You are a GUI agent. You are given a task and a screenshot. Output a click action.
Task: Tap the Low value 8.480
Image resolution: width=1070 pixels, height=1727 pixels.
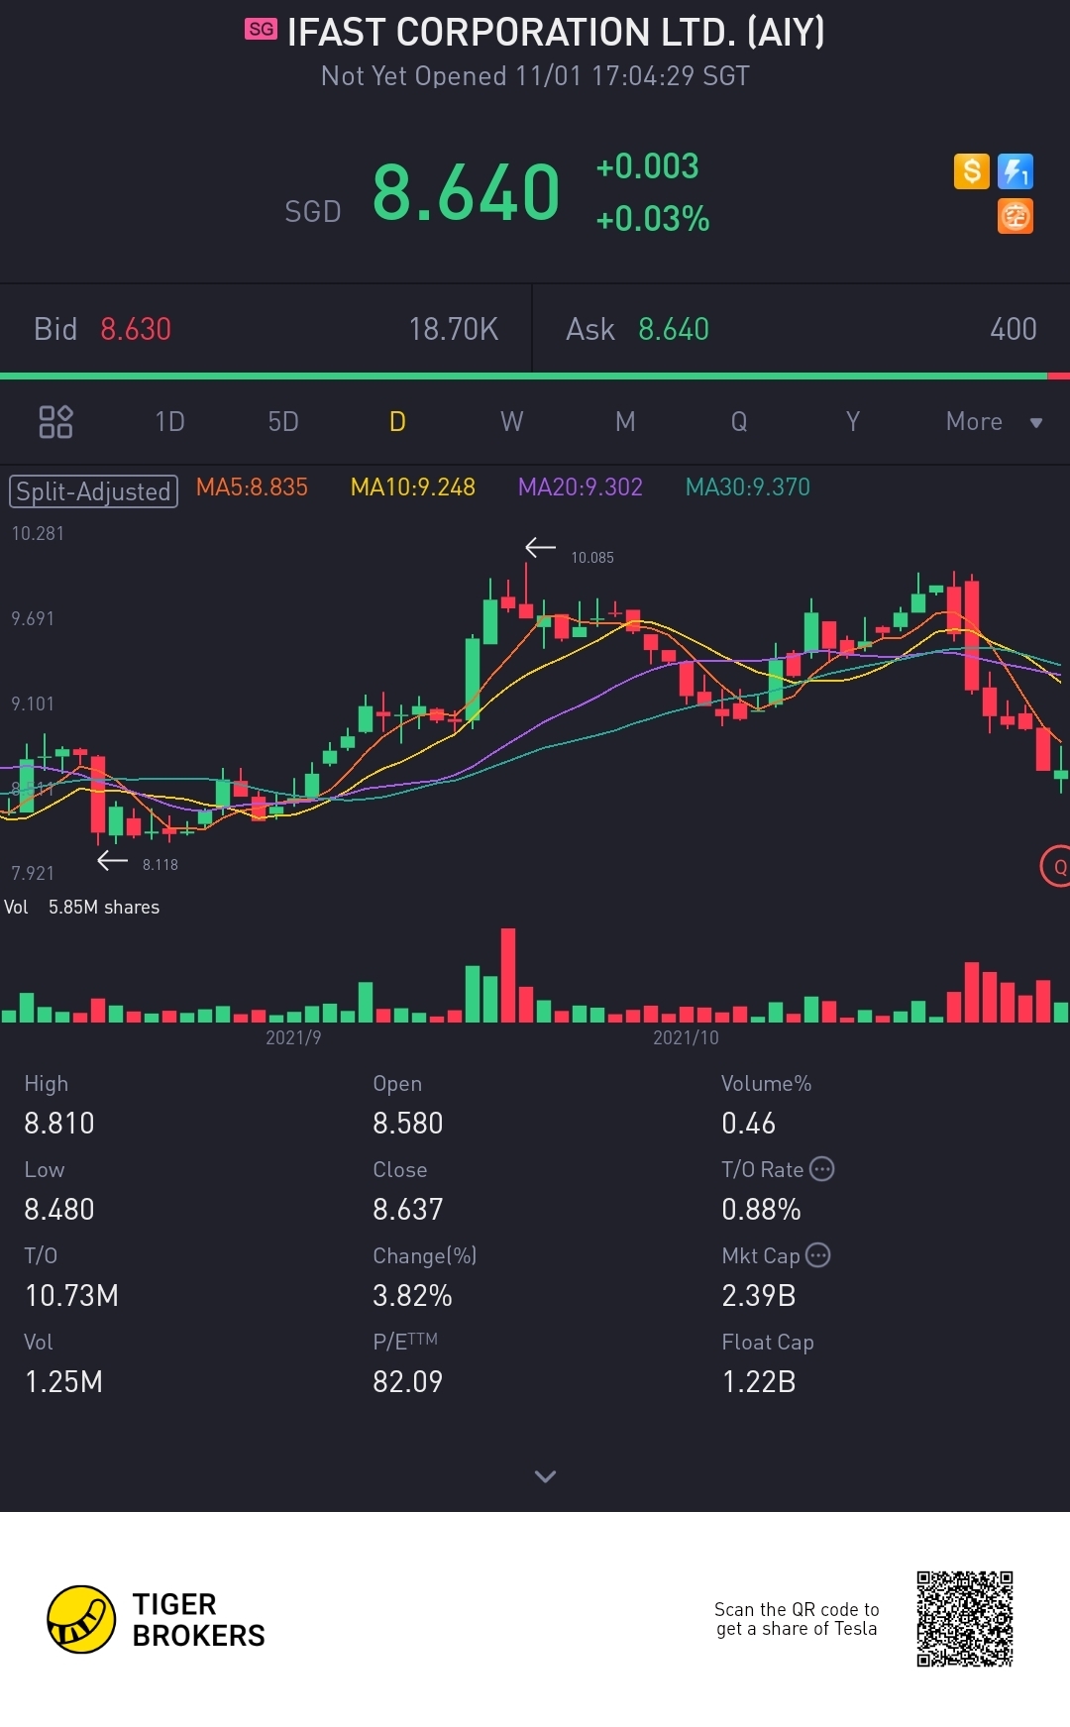tap(59, 1210)
